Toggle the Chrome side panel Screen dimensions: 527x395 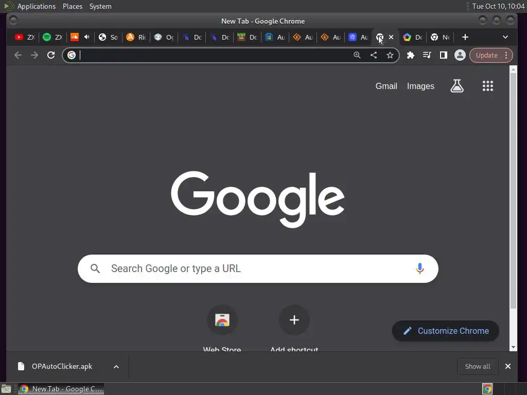(443, 55)
